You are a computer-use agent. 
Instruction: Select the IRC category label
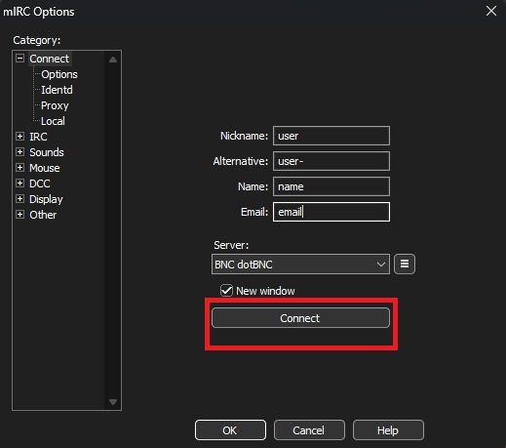38,137
